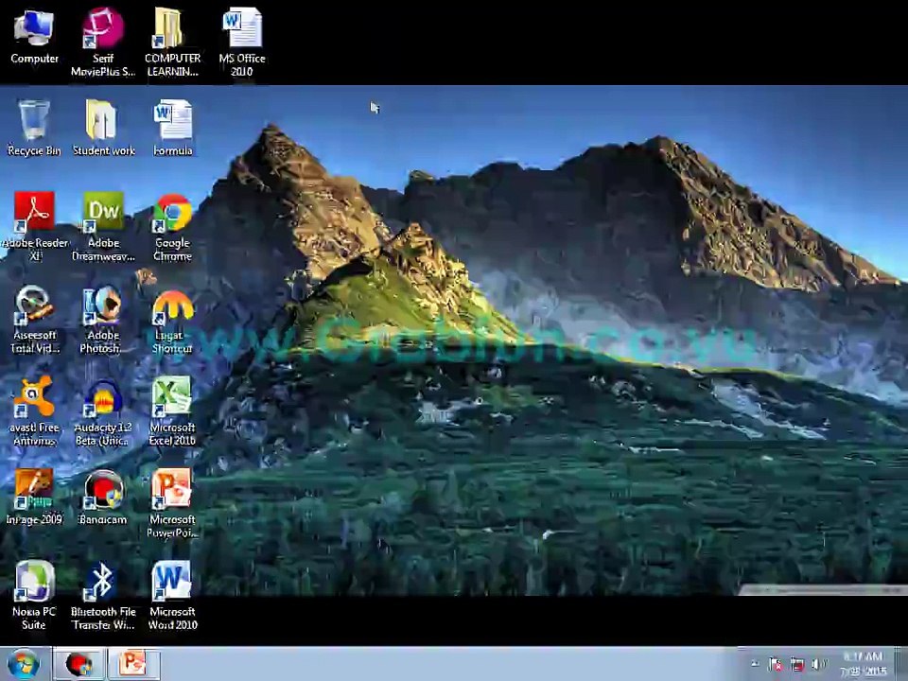Select the Adobe Reader XI shortcut

pyautogui.click(x=34, y=226)
